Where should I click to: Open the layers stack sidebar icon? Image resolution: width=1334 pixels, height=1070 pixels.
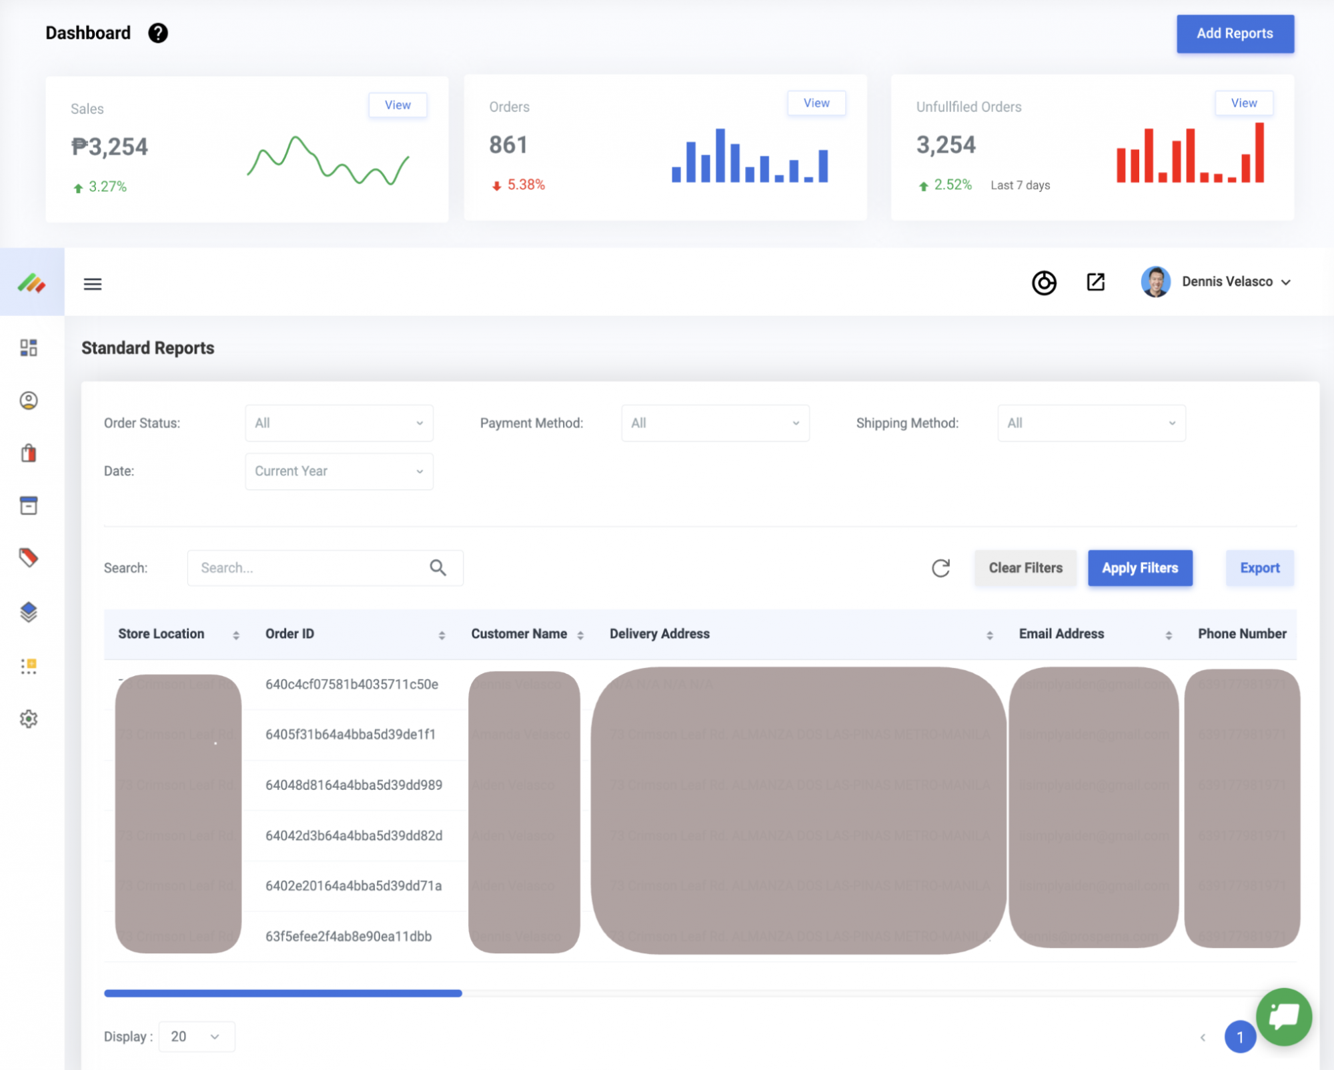29,611
